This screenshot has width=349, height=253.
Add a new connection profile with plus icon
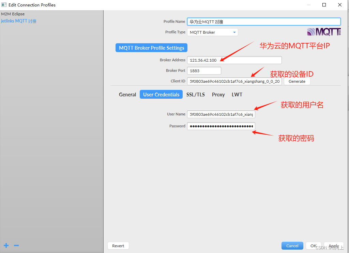point(6,246)
